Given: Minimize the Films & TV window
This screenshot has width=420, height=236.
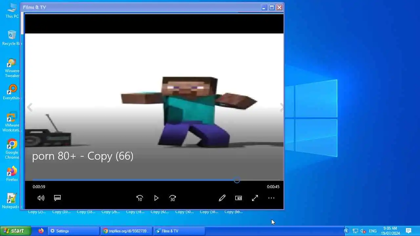Looking at the screenshot, I should coord(264,7).
